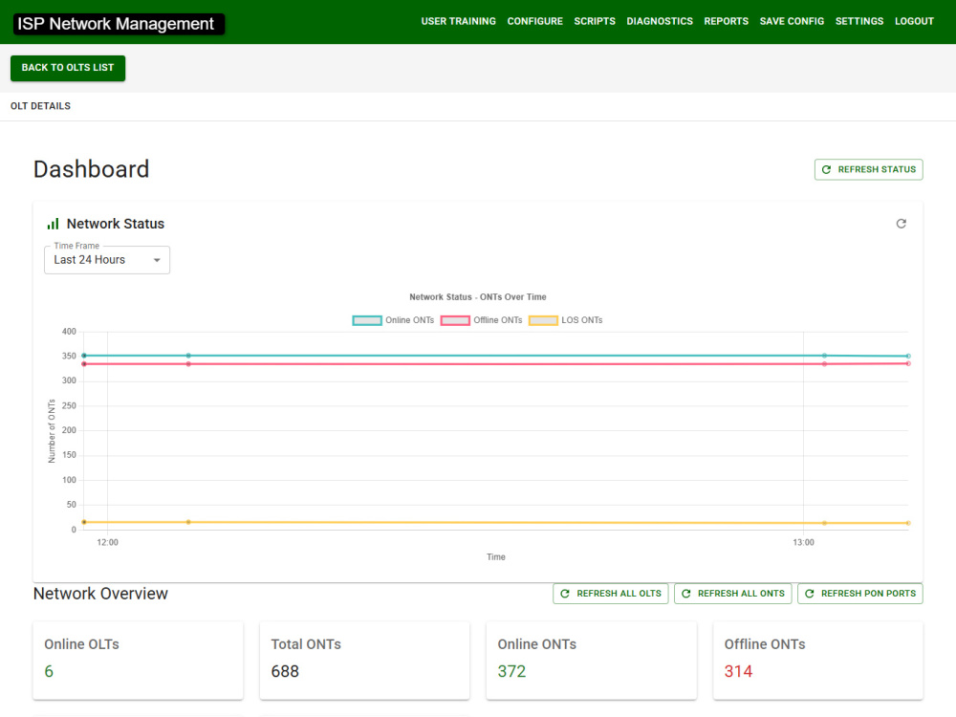Image resolution: width=956 pixels, height=717 pixels.
Task: Open Diagnostics from the navigation bar
Action: 660,21
